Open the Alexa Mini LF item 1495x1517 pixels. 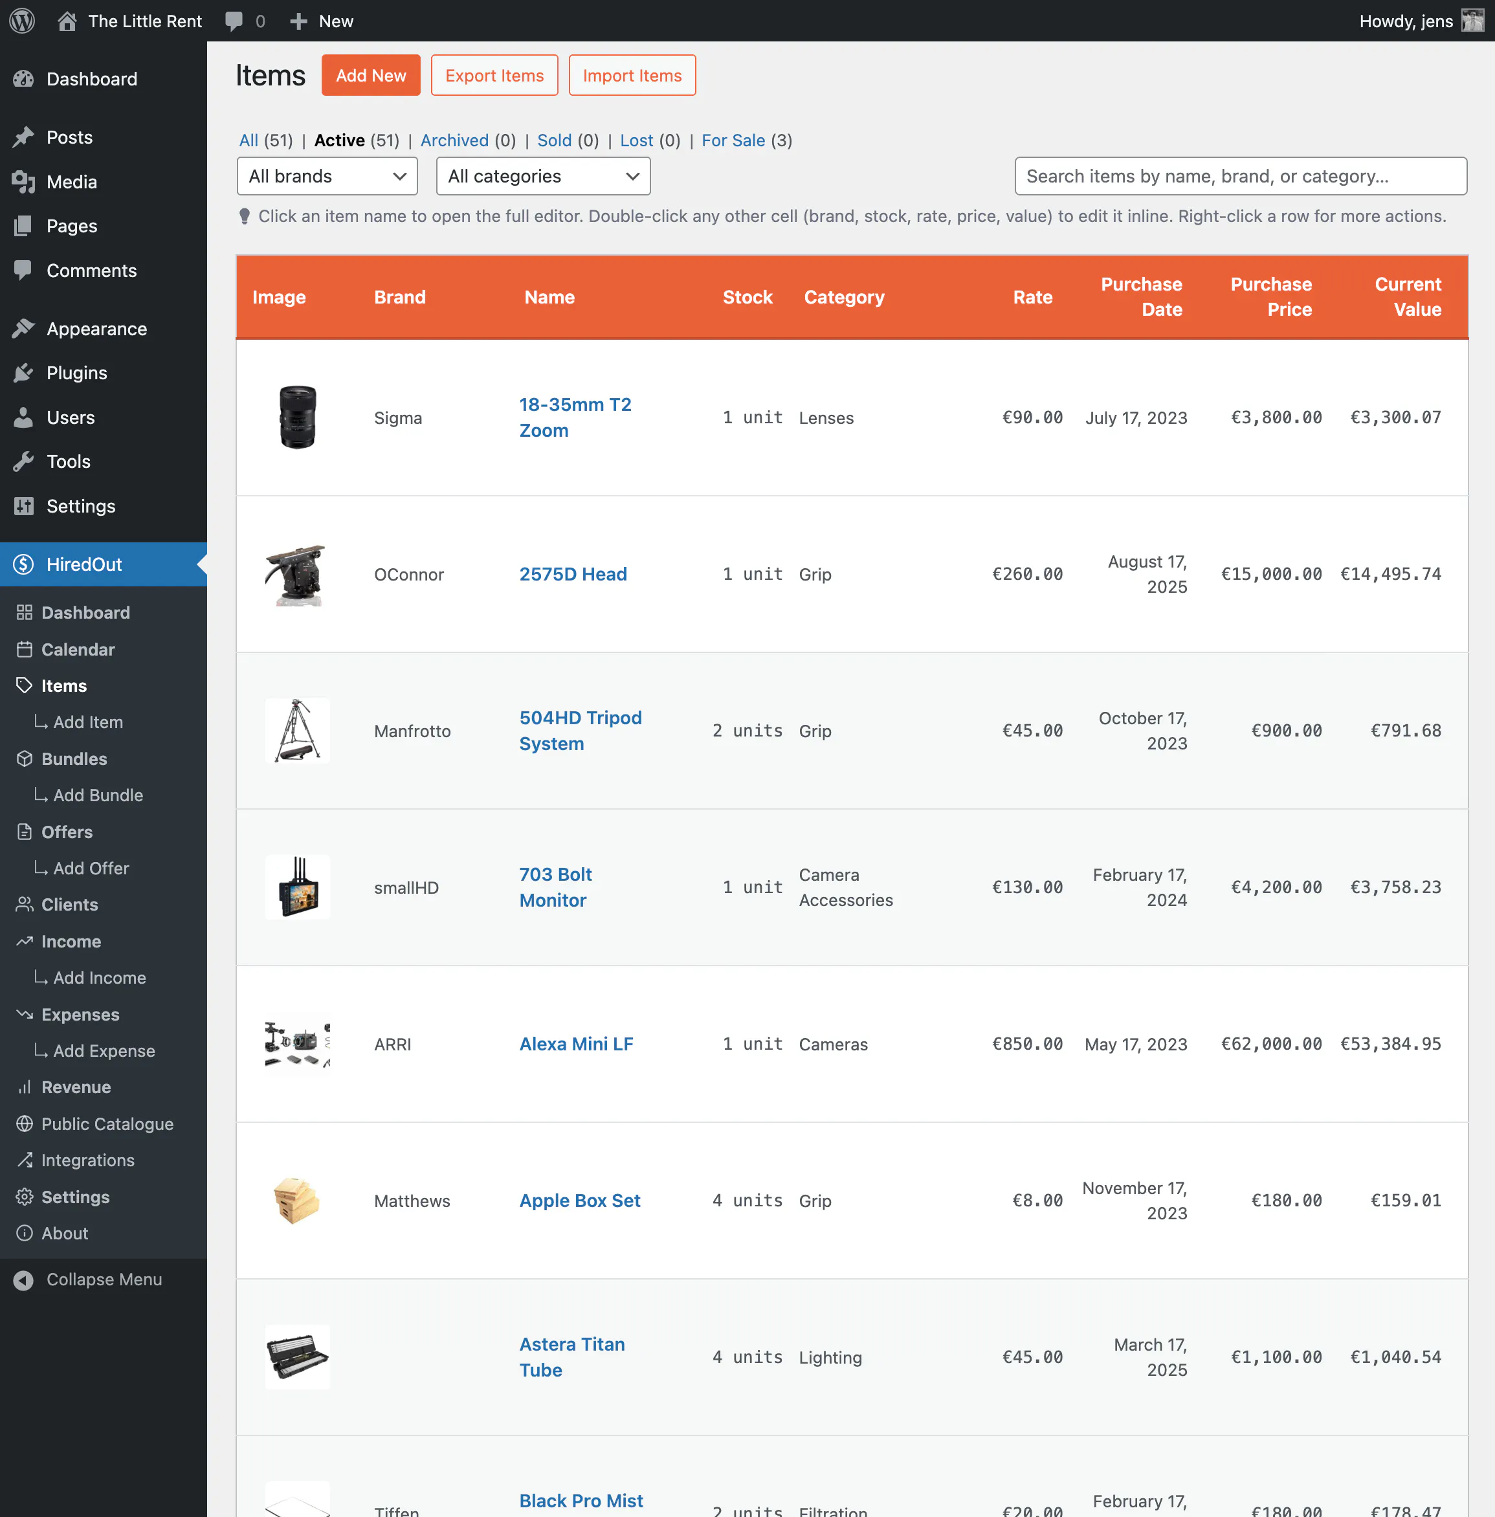point(577,1043)
